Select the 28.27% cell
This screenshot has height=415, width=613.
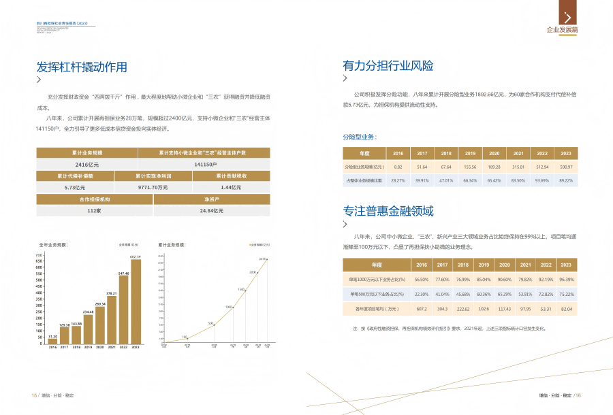[x=398, y=180]
